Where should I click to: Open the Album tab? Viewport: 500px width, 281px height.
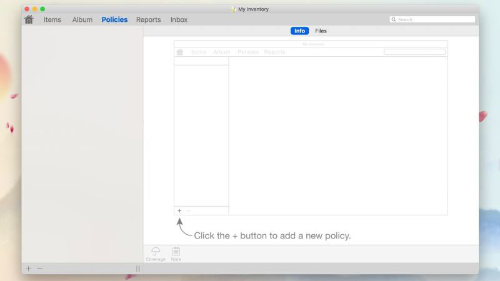[82, 20]
